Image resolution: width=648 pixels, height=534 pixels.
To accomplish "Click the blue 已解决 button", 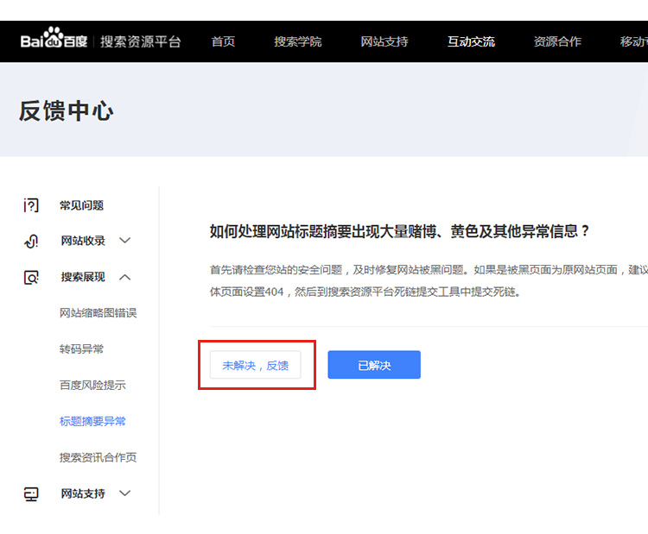I will click(x=374, y=365).
